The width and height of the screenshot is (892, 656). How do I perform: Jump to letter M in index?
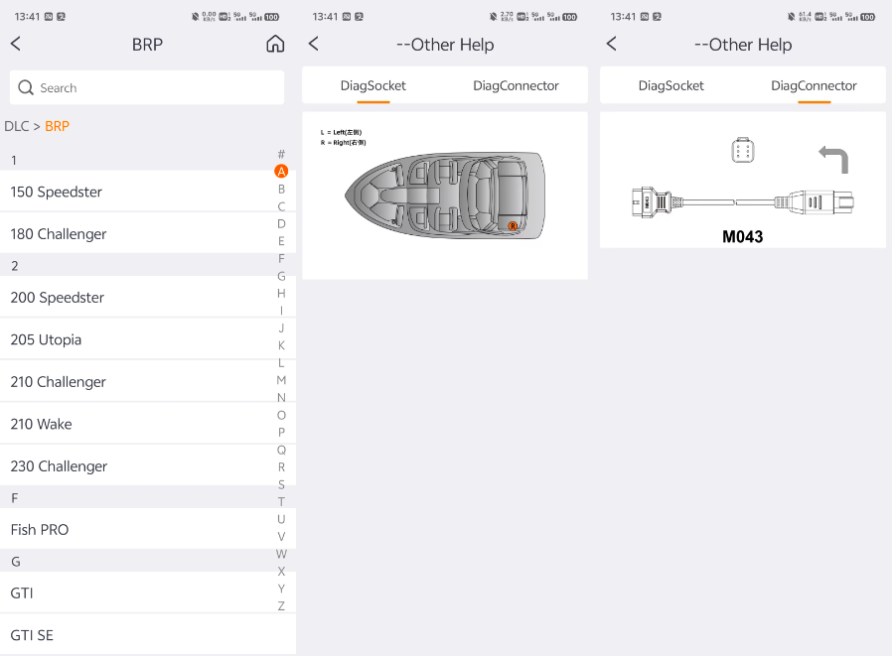tap(281, 380)
